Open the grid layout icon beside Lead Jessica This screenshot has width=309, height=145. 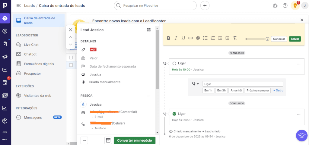coord(149,30)
